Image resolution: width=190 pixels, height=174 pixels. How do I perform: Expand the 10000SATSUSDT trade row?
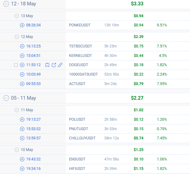pyautogui.click(x=22, y=75)
